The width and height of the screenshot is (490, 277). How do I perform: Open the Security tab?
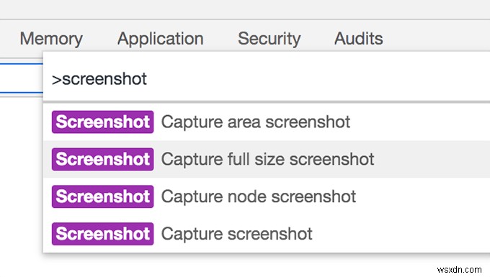pos(269,39)
